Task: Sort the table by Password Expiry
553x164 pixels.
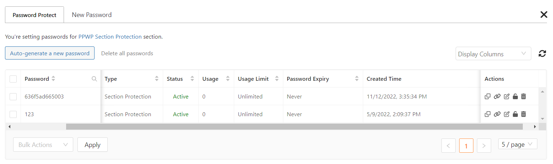Action: click(356, 79)
